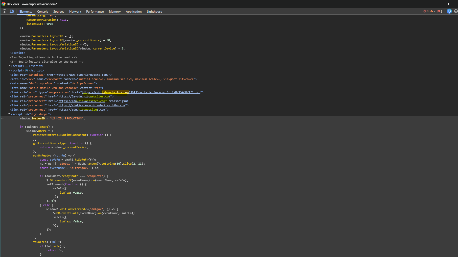Click the registerExternalRuntimeComponent function text

point(72,135)
